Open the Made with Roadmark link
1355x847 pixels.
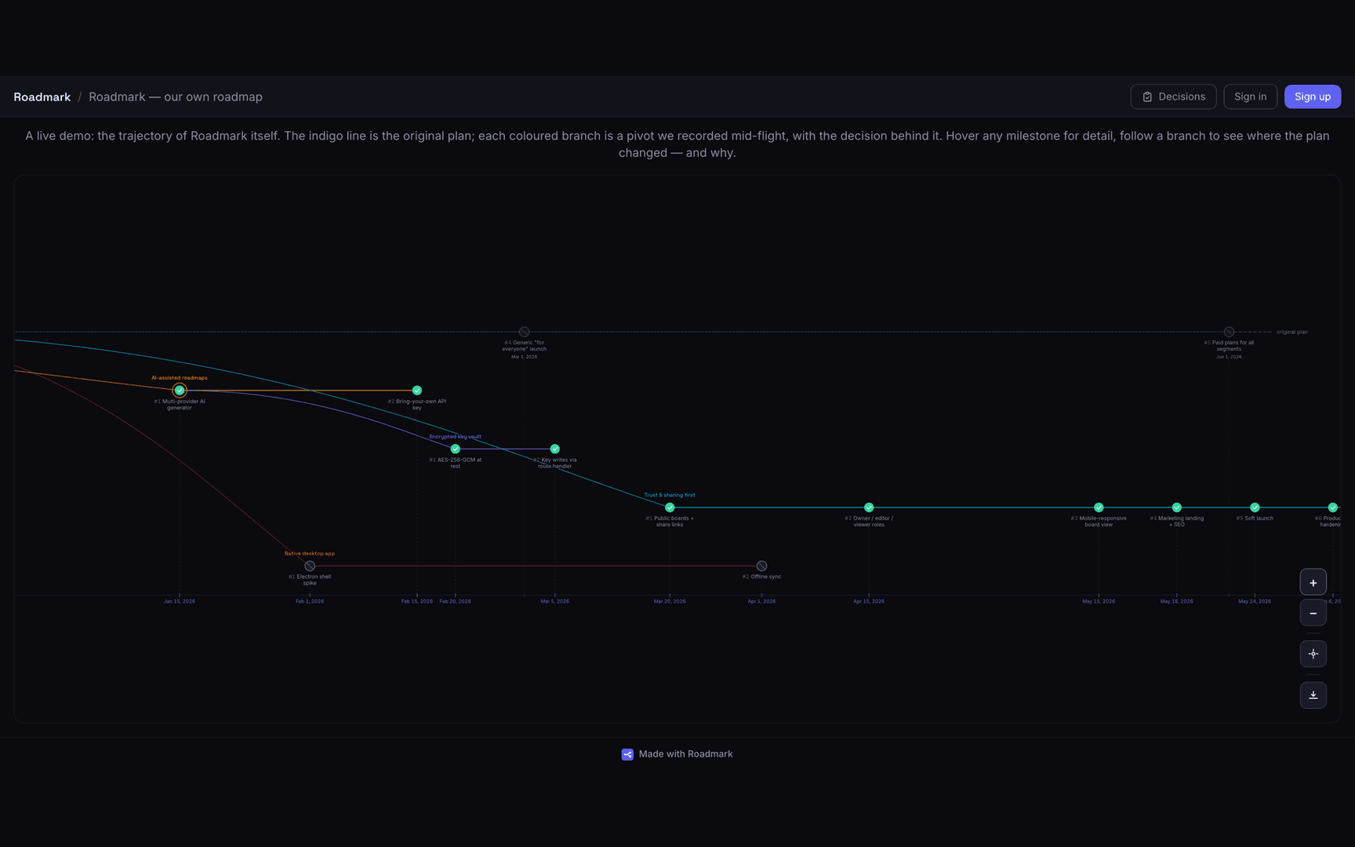[x=677, y=754]
